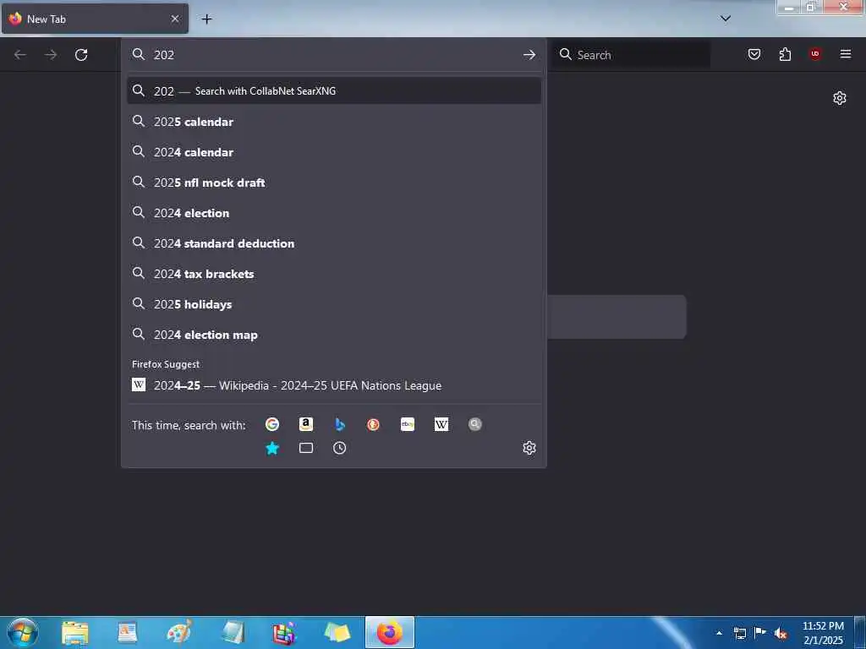Select the '2024 election' suggestion
This screenshot has height=649, width=866.
[x=333, y=213]
